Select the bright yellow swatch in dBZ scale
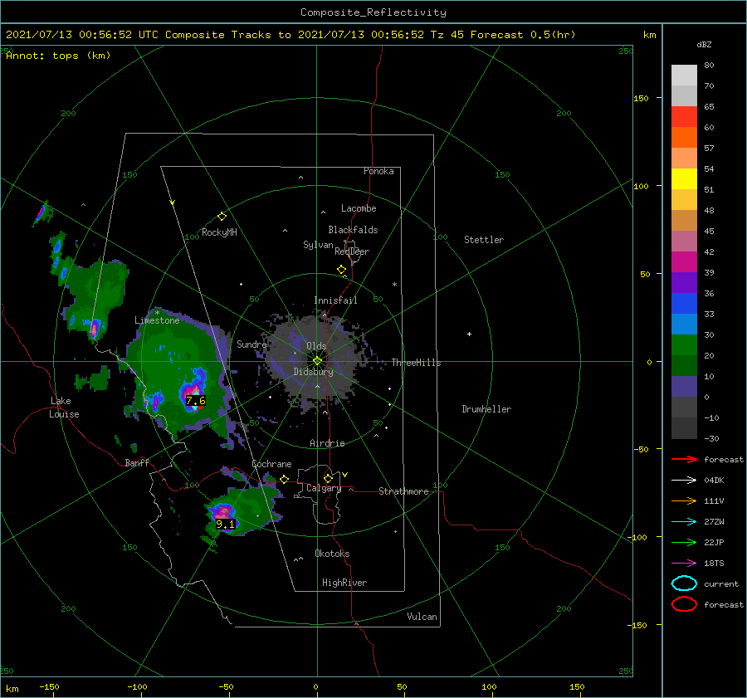This screenshot has height=698, width=747. pyautogui.click(x=684, y=178)
